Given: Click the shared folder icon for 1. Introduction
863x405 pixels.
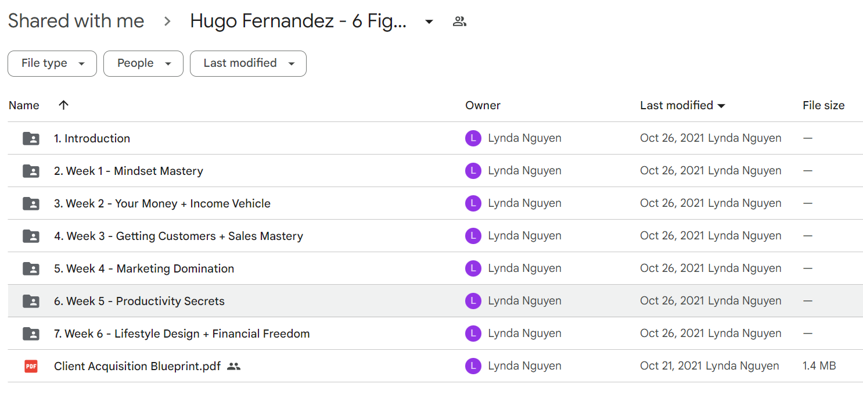Looking at the screenshot, I should 31,138.
